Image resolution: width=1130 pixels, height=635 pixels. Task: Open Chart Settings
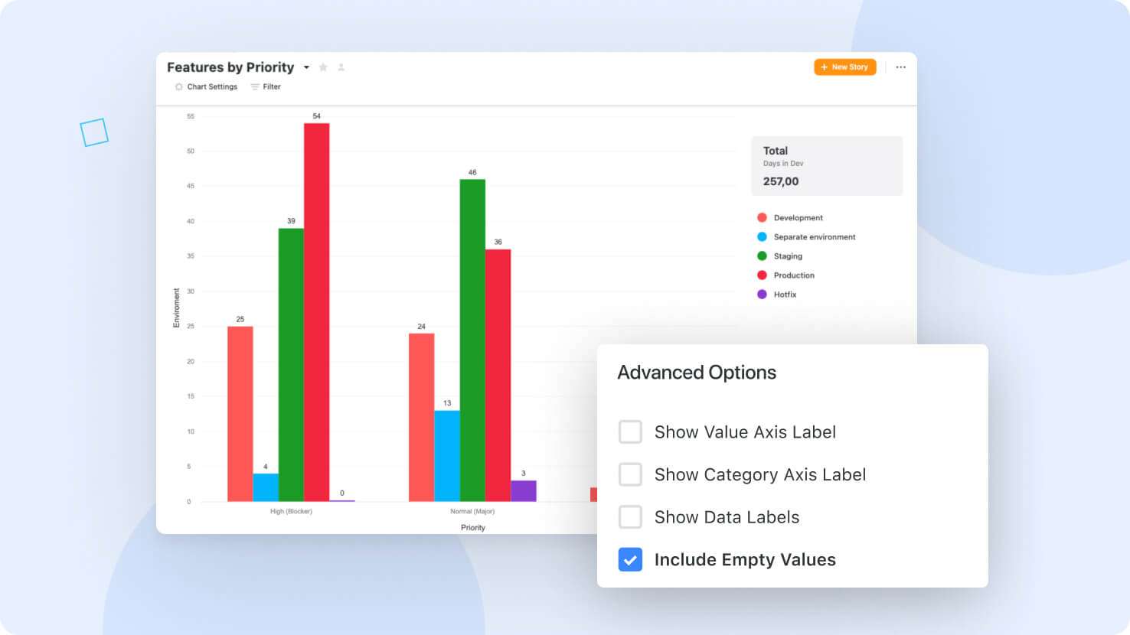click(x=206, y=86)
